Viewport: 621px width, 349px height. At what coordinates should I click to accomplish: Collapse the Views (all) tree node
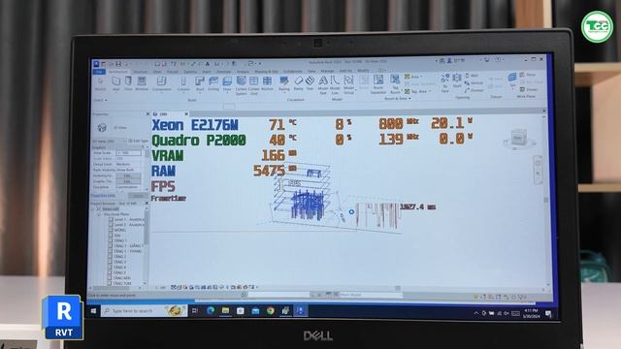tap(94, 208)
